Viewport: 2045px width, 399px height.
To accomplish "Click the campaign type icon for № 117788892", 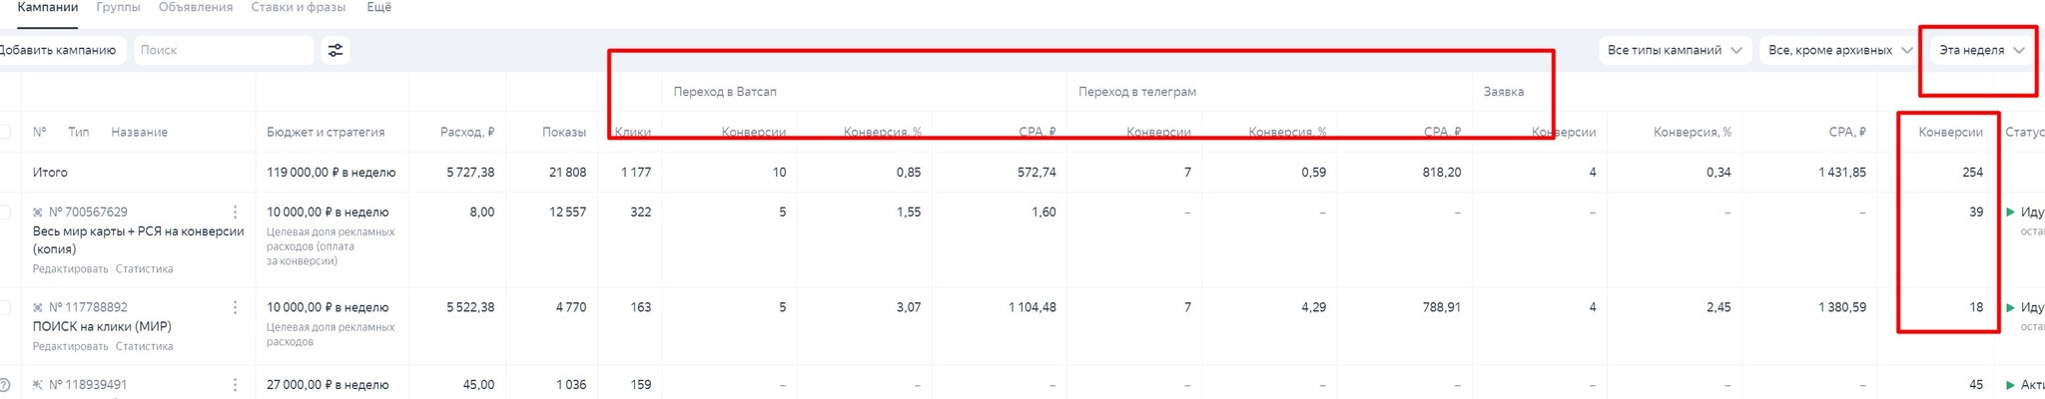I will point(38,308).
